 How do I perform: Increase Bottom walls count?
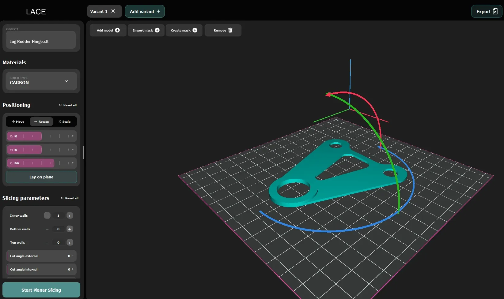(70, 229)
